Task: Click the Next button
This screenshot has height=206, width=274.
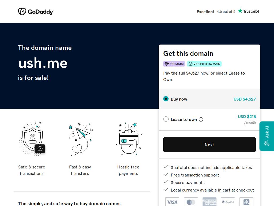Action: [x=209, y=145]
